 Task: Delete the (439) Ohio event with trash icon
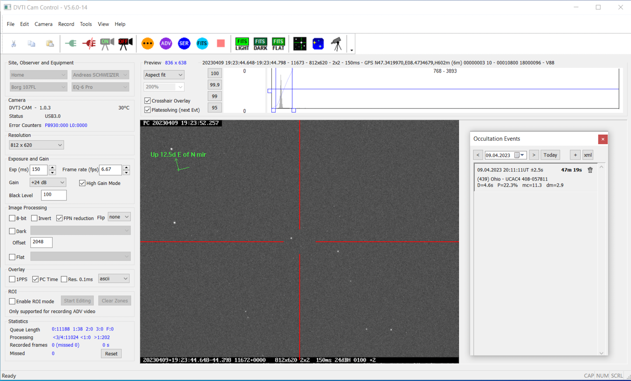coord(590,170)
